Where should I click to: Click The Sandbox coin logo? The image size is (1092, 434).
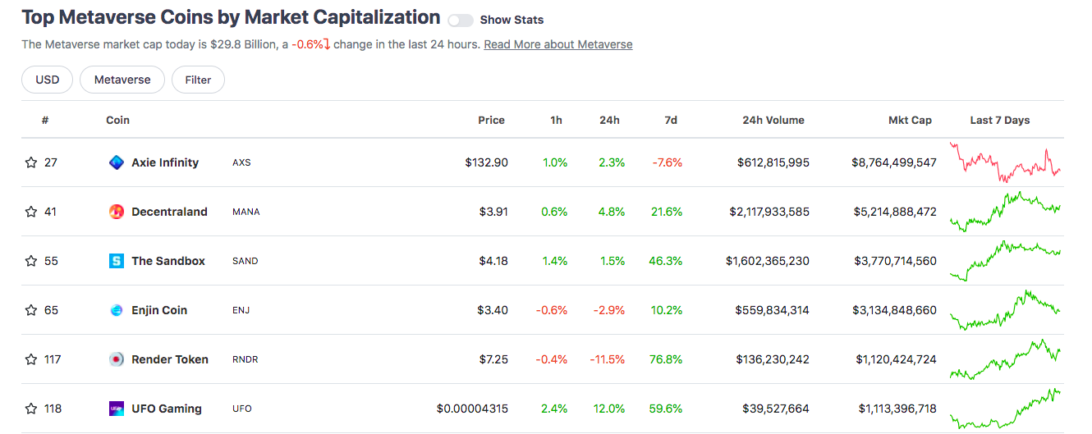tap(117, 261)
